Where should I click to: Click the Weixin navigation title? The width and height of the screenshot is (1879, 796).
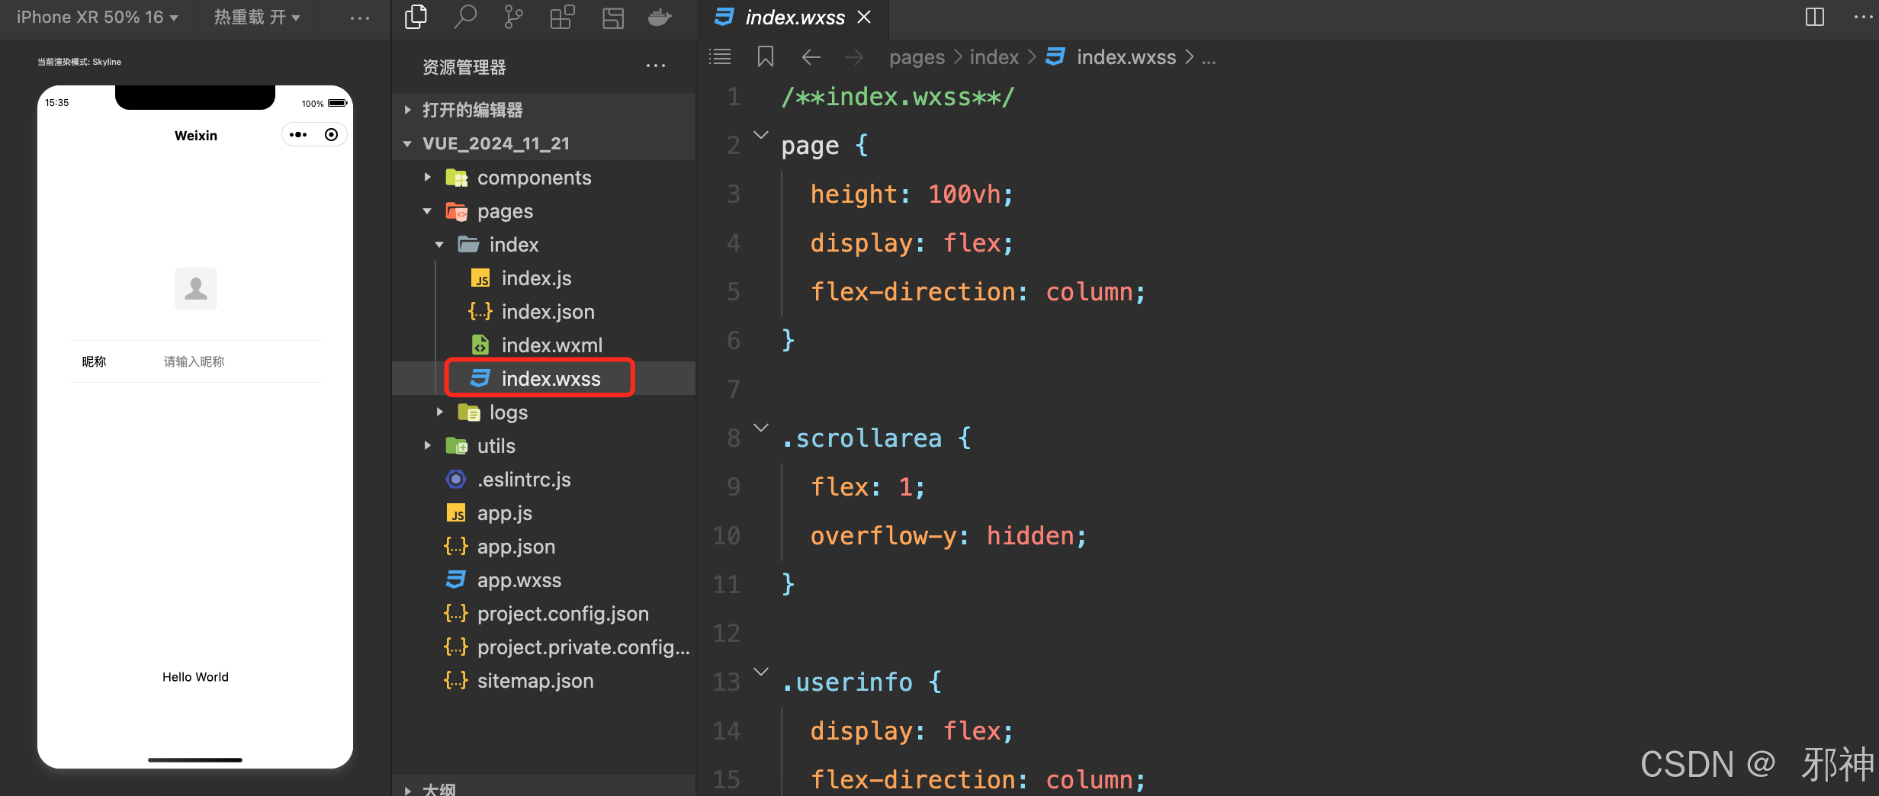click(x=196, y=135)
